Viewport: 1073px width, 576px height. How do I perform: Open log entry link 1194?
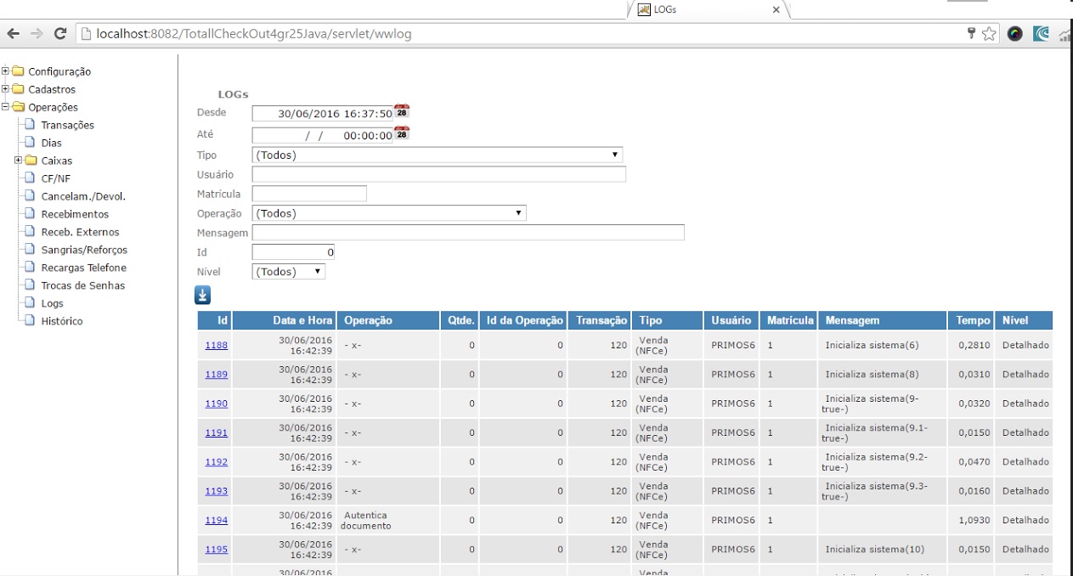click(217, 520)
